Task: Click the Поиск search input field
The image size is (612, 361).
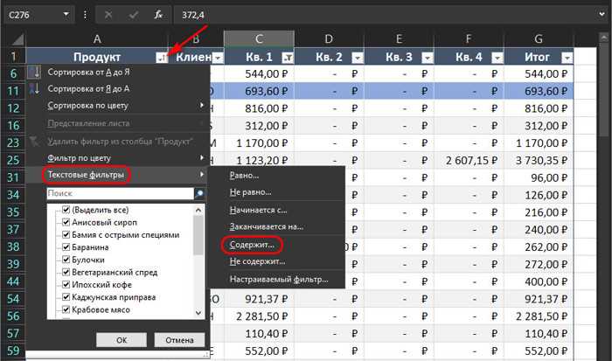Action: pyautogui.click(x=121, y=193)
